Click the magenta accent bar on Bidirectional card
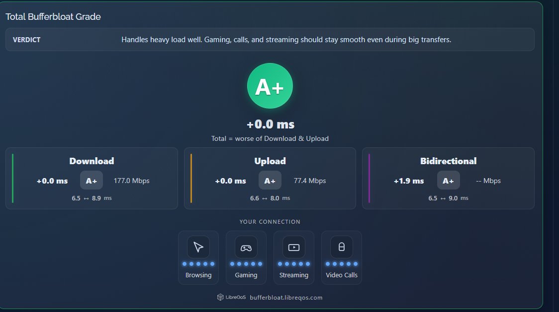Image resolution: width=559 pixels, height=312 pixels. [370, 178]
